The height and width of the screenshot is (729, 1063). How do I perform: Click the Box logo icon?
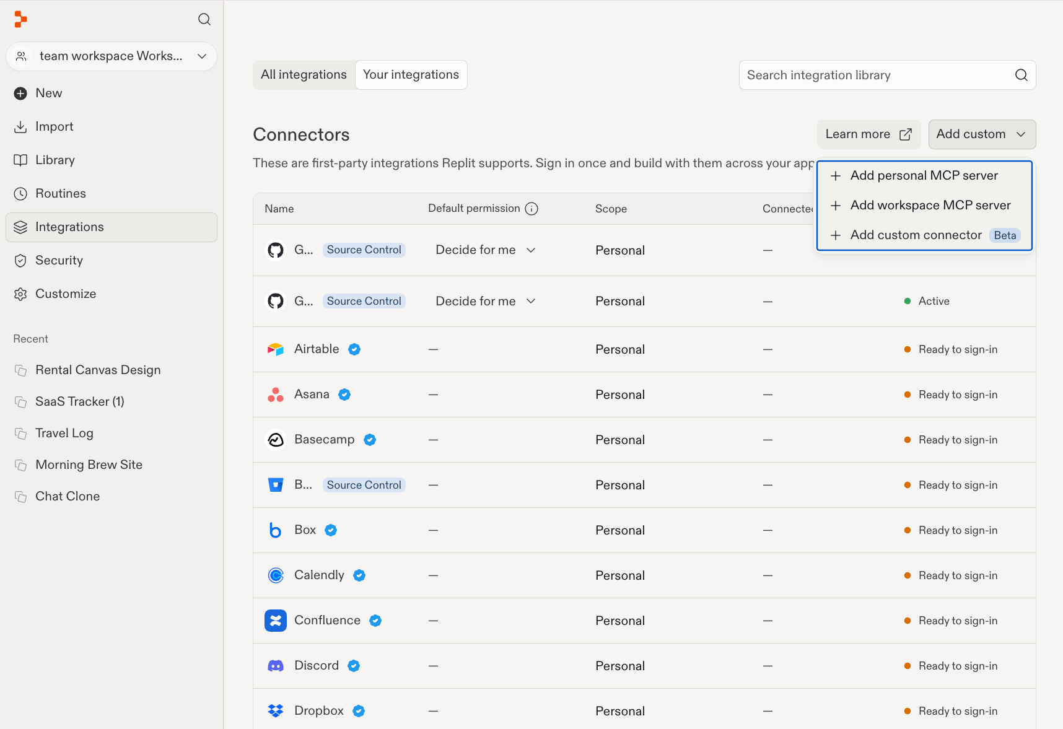(x=276, y=530)
